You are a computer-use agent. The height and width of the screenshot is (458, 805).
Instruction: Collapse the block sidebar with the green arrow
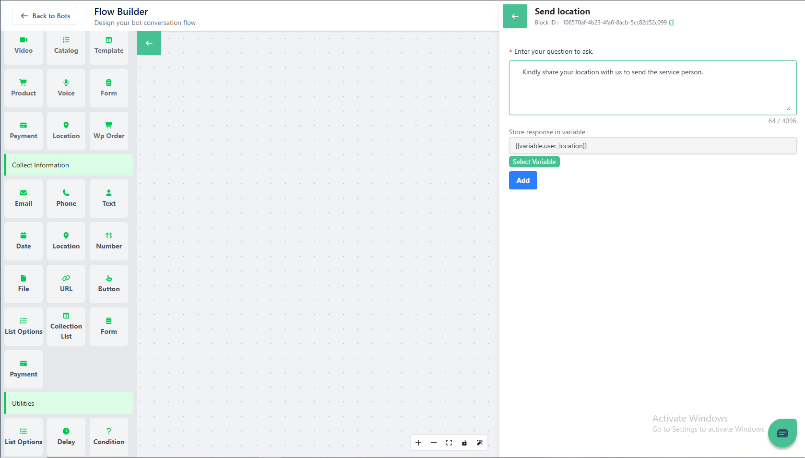click(149, 43)
